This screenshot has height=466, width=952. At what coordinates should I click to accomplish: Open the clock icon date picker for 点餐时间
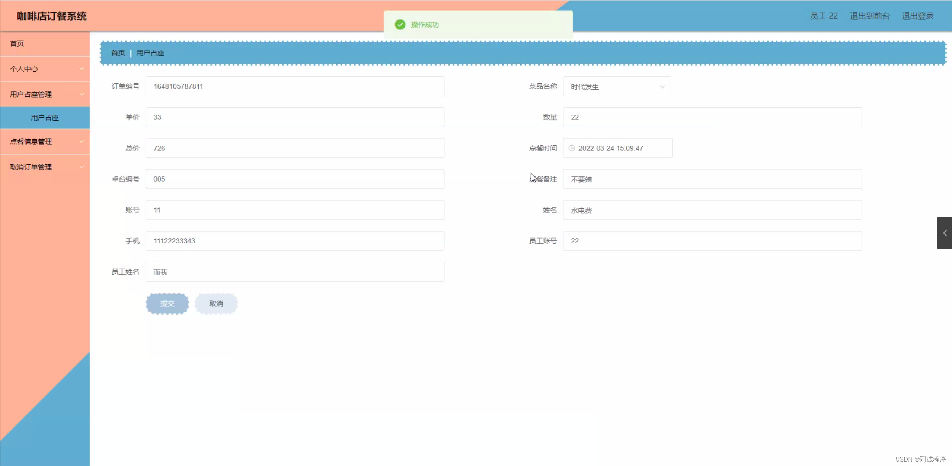tap(572, 148)
